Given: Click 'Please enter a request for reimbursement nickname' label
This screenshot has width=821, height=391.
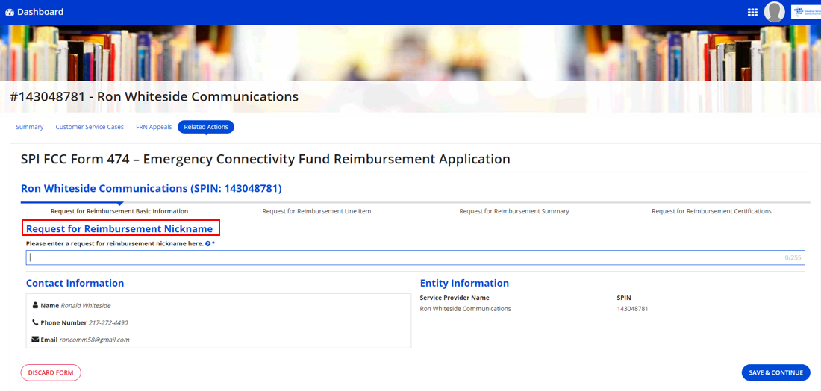Looking at the screenshot, I should (x=115, y=244).
